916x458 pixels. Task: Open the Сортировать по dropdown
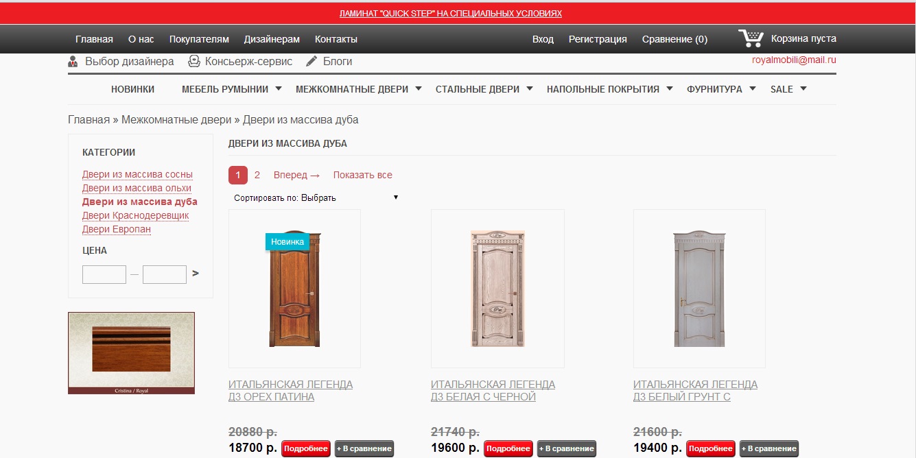[x=316, y=197]
